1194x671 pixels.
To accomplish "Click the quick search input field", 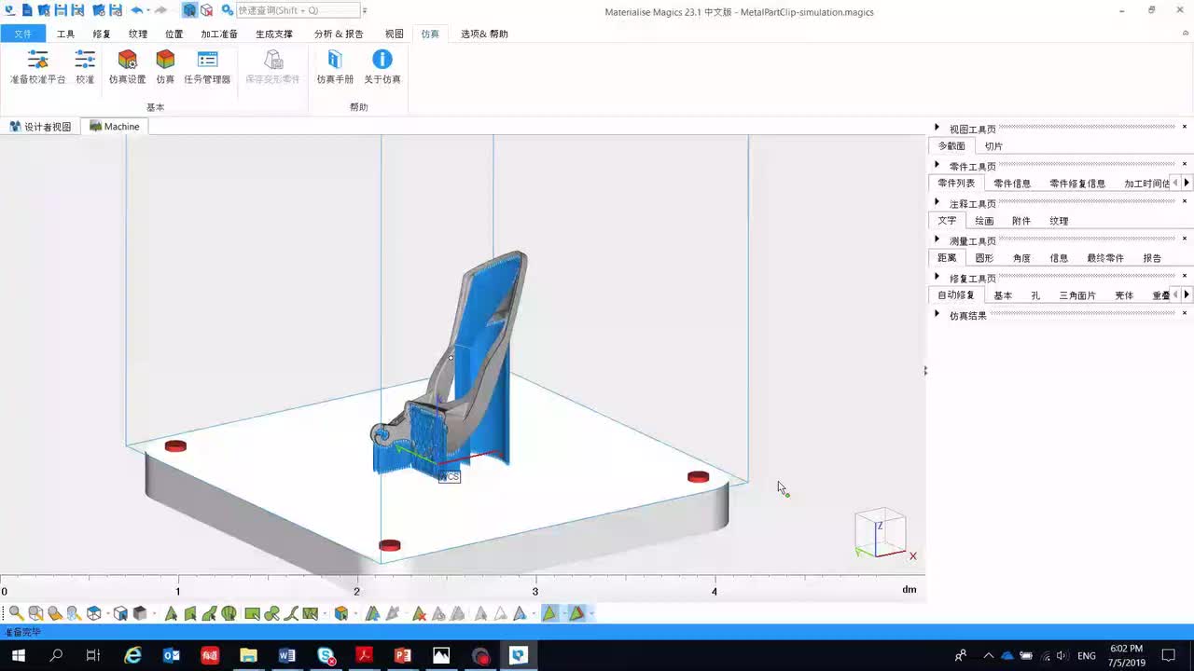I will [x=298, y=10].
